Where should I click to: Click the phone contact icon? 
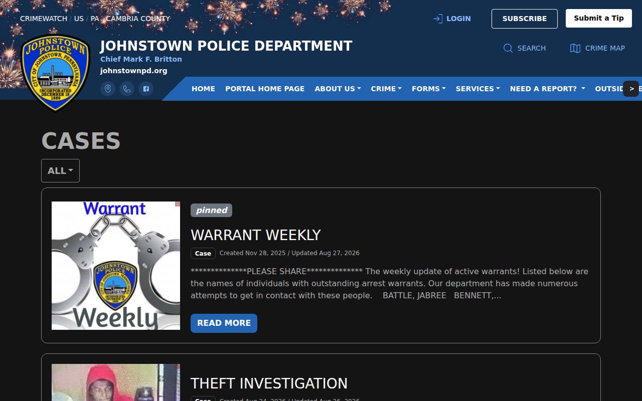[x=127, y=89]
